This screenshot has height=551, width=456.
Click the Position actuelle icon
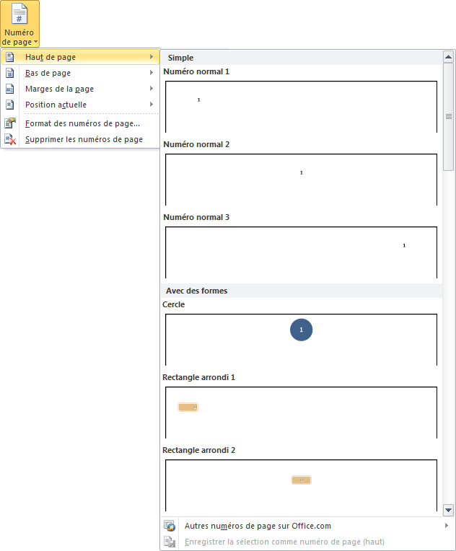click(9, 105)
